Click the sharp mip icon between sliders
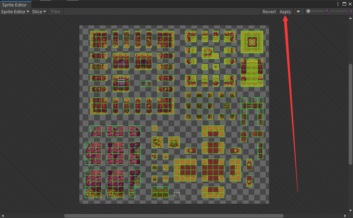 tap(327, 11)
